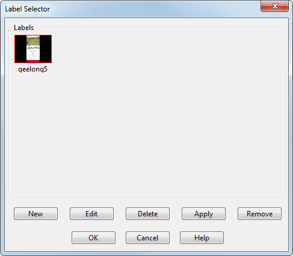
Task: Select the geelong5 wine label thumbnail
Action: pos(33,49)
